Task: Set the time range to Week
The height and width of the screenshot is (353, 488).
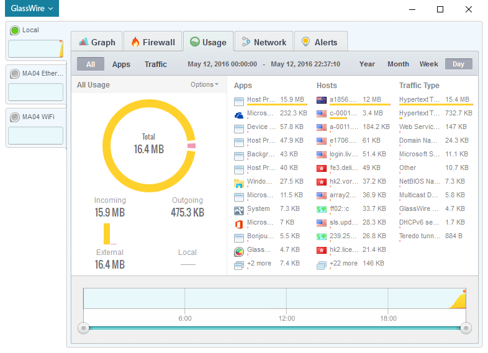Action: 428,65
